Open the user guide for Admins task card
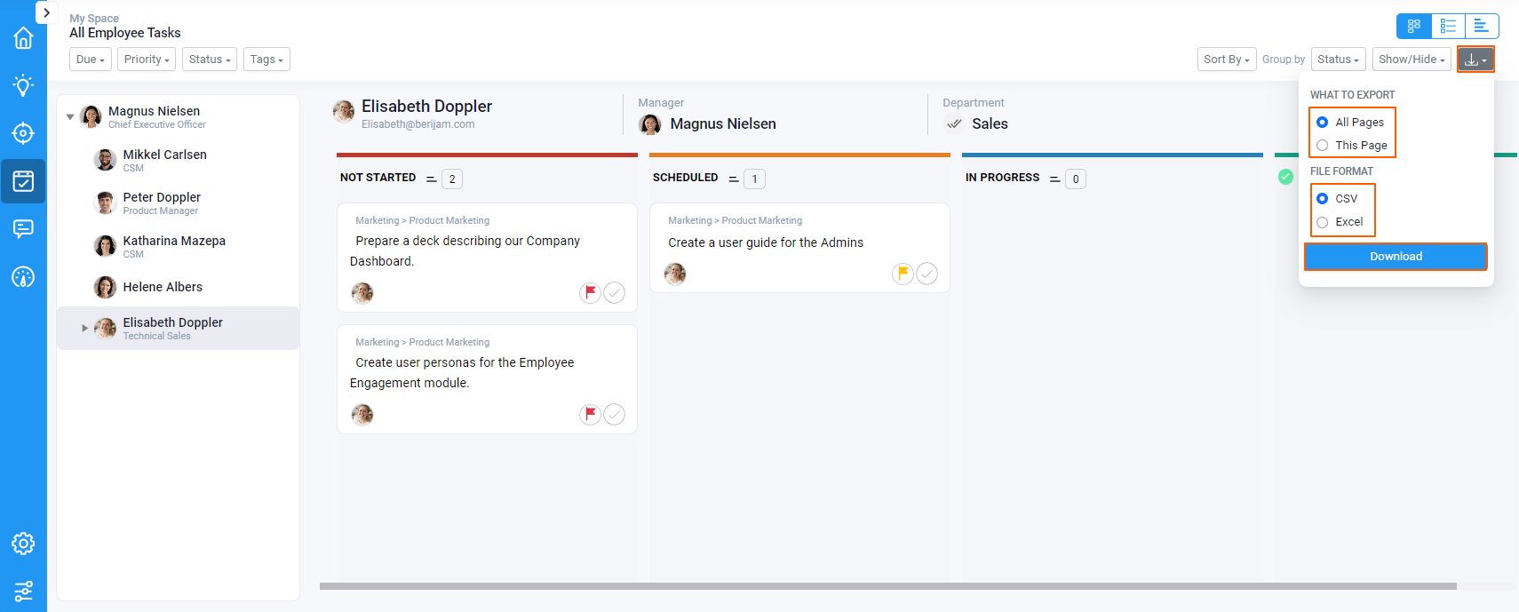The width and height of the screenshot is (1519, 612). [x=766, y=242]
